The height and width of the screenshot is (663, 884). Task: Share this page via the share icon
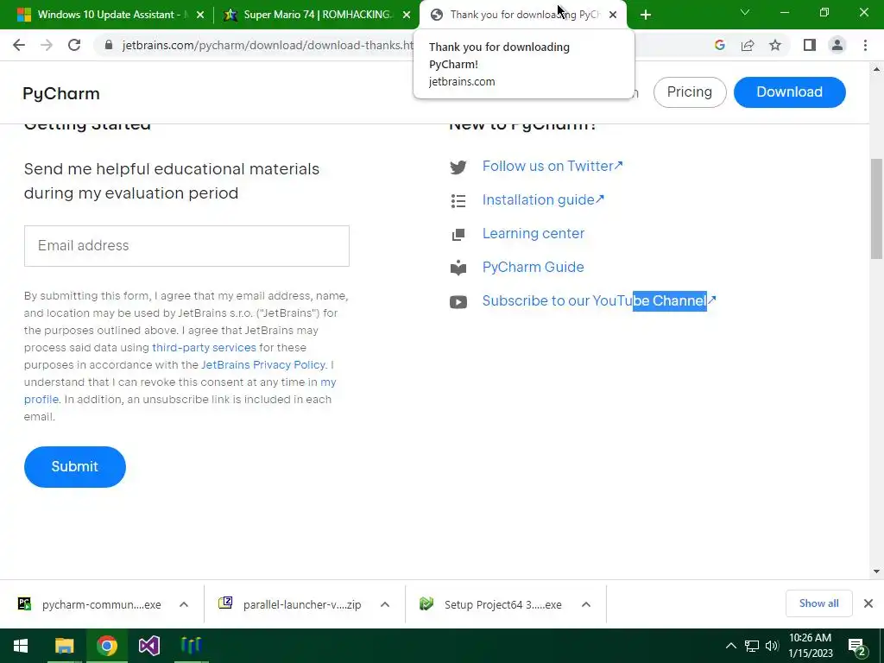[x=748, y=45]
